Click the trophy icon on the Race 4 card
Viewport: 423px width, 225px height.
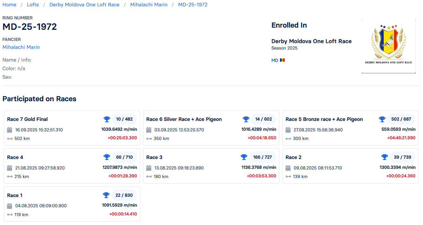[x=107, y=157]
